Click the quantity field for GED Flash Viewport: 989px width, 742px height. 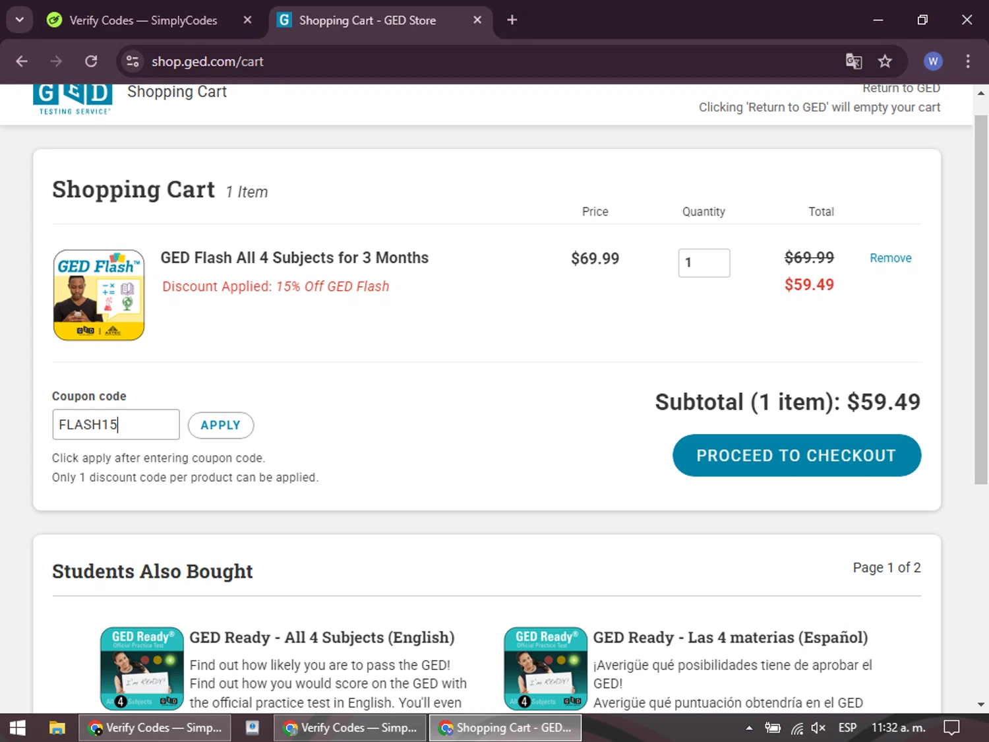(704, 263)
